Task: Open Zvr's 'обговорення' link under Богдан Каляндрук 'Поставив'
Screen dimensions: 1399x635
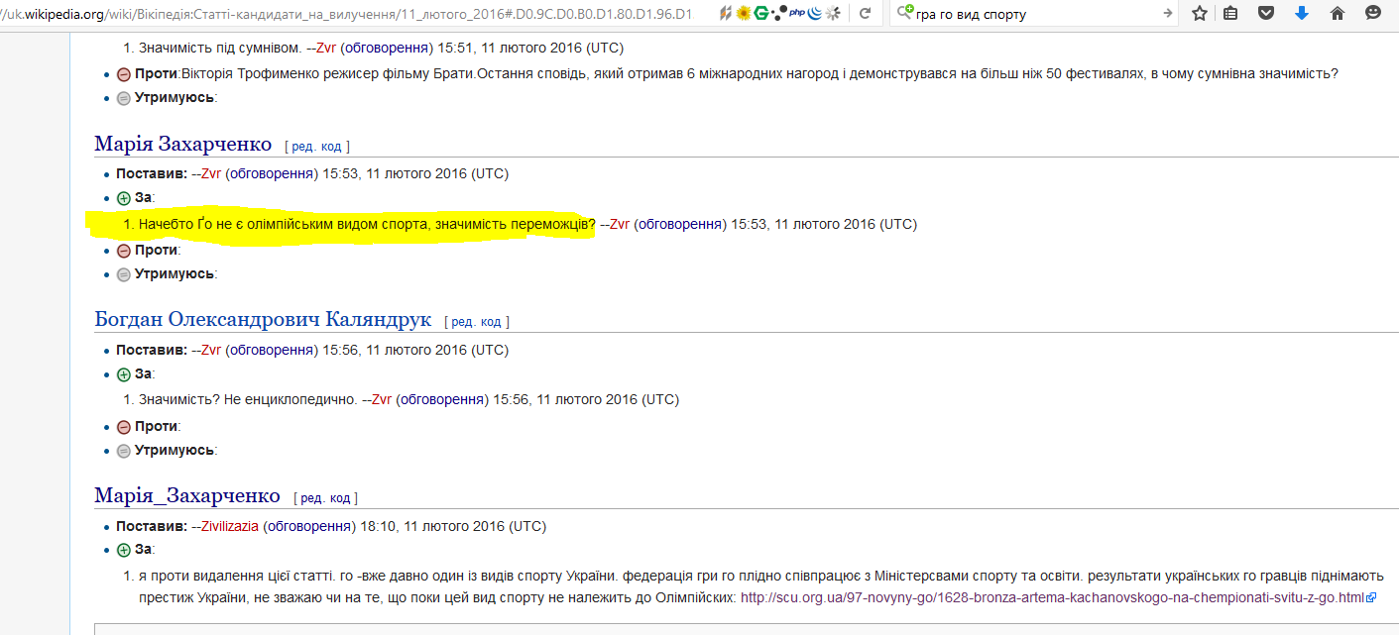Action: 272,350
